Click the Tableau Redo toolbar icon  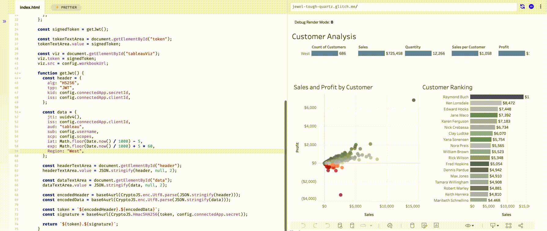[315, 226]
